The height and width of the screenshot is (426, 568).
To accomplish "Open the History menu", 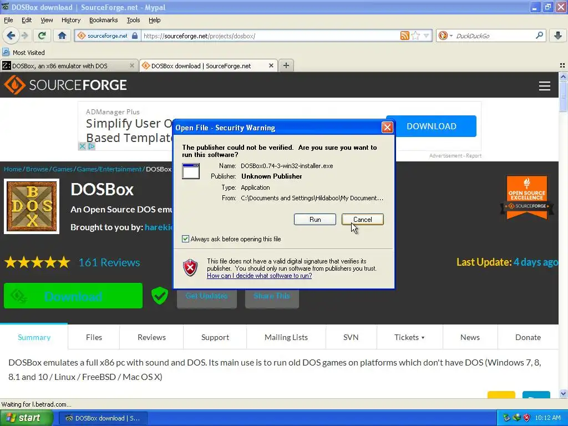I will [70, 20].
